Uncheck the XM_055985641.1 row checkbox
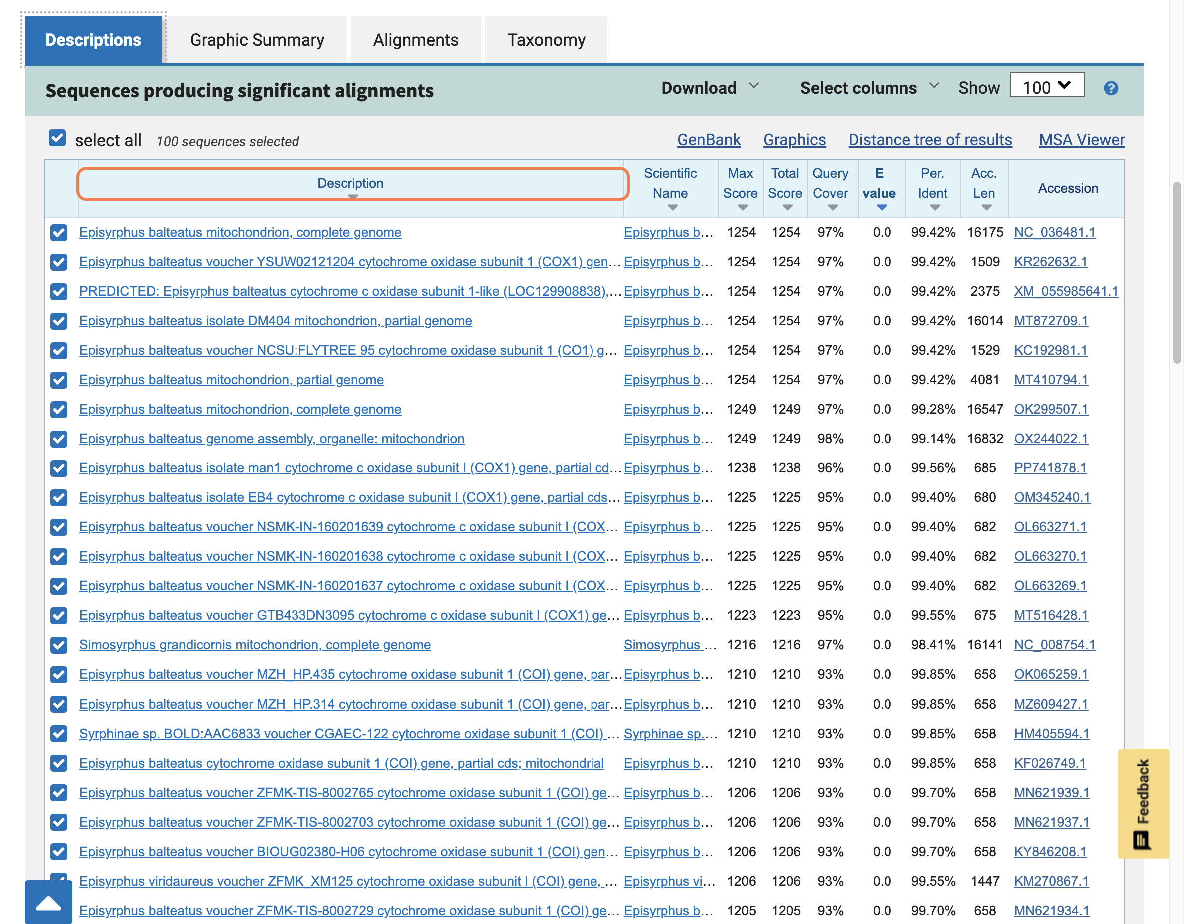Viewport: 1184px width, 924px height. (x=58, y=291)
